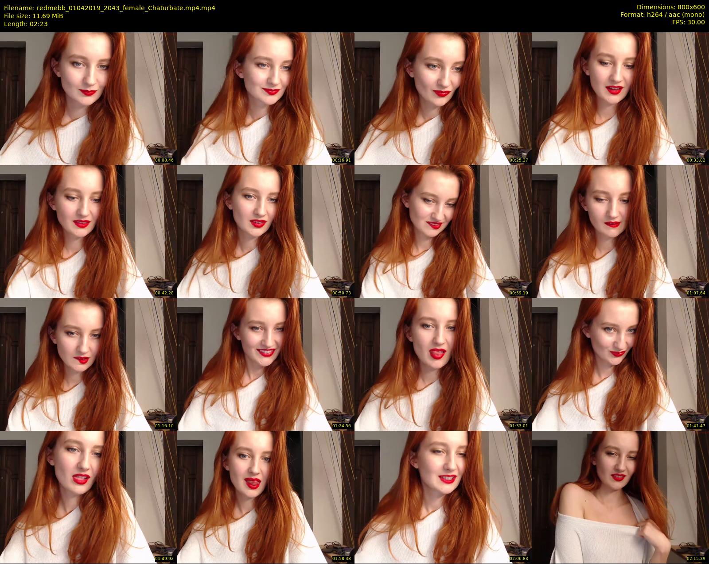709x564 pixels.
Task: Select the "Dimensions: 800x600" text
Action: pyautogui.click(x=670, y=7)
